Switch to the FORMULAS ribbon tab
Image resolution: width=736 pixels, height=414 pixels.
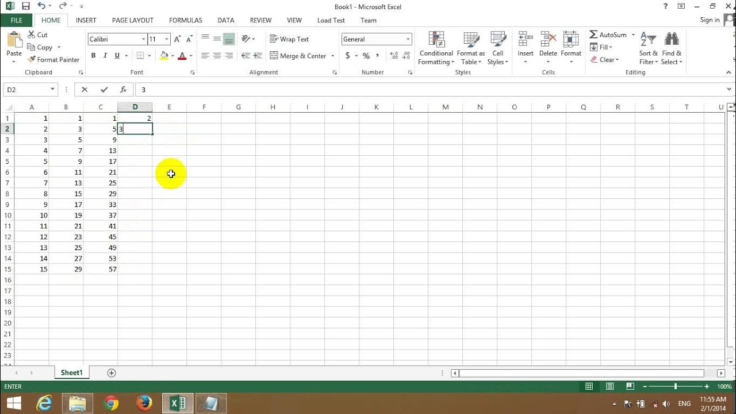click(185, 20)
